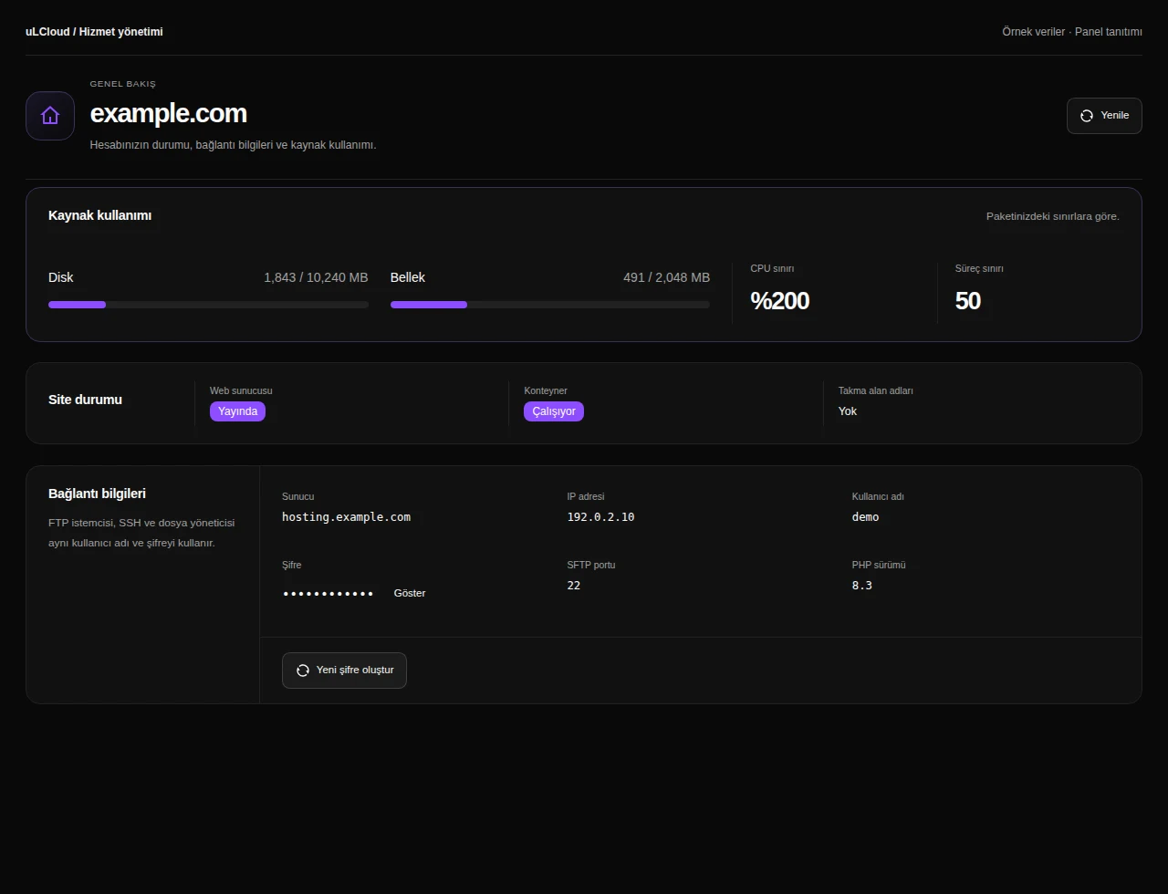1168x894 pixels.
Task: Click the Kaynak kullanımı section title
Action: tap(100, 216)
